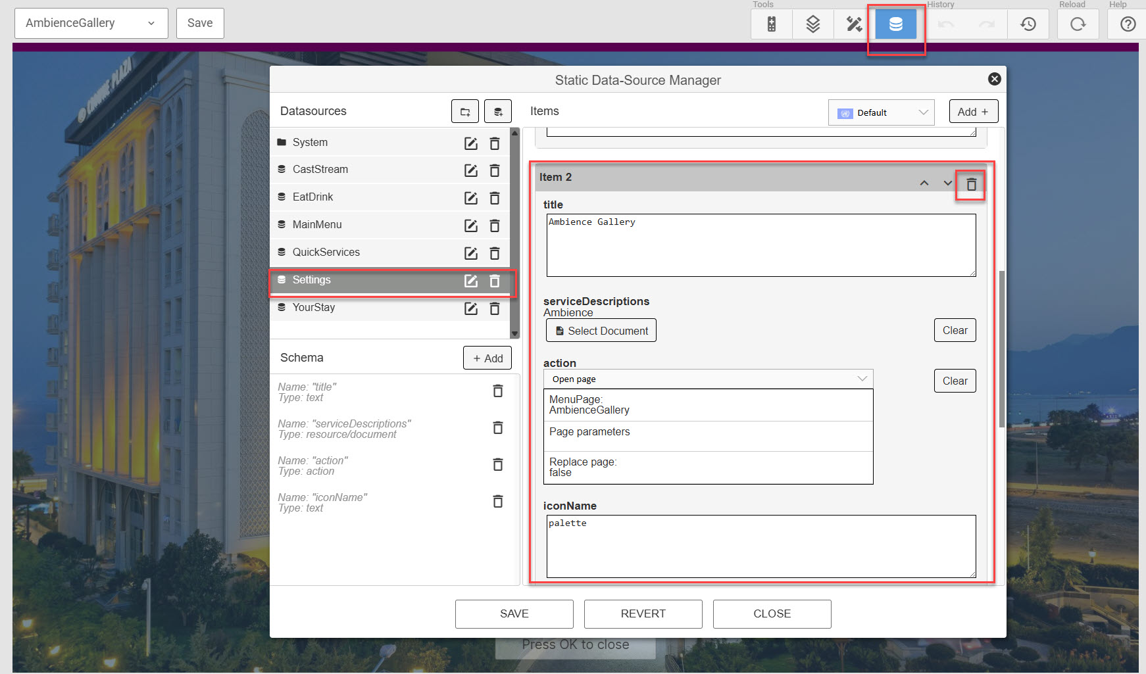Image resolution: width=1146 pixels, height=674 pixels.
Task: Click the magic wand design tool
Action: pos(854,24)
